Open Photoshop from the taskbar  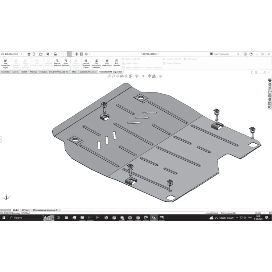click(98, 218)
